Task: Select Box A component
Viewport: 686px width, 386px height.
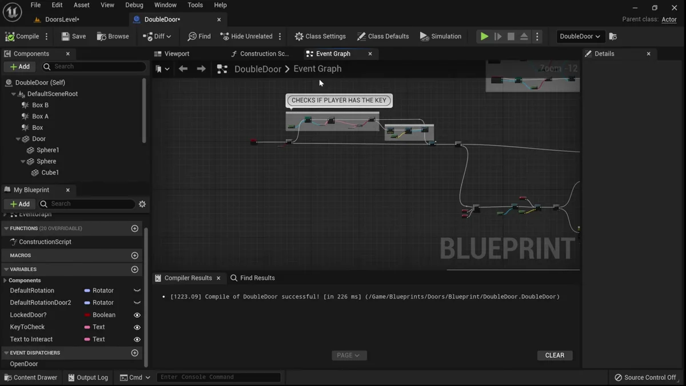Action: pos(40,116)
